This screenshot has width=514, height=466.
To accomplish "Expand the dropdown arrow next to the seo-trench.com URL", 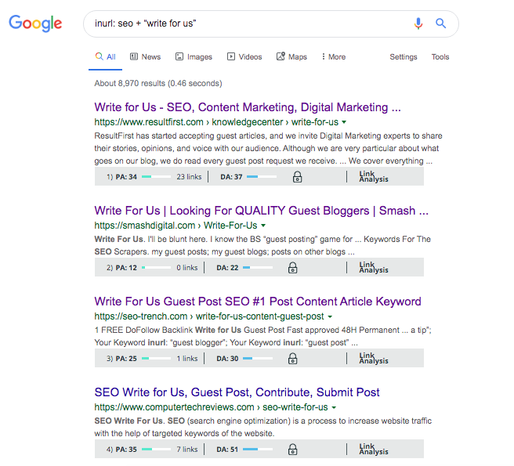I will click(x=330, y=316).
